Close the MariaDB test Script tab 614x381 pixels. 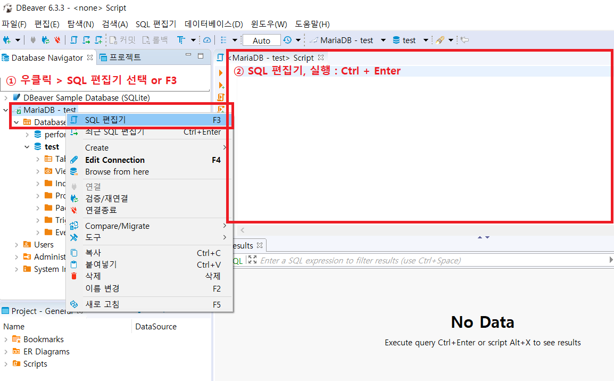coord(321,57)
